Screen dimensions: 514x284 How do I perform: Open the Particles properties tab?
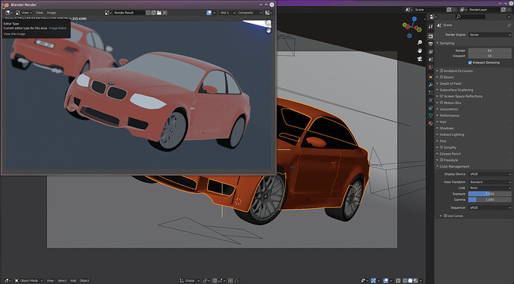point(431,93)
